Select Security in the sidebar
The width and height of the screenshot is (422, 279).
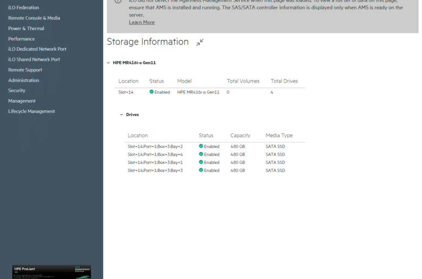[17, 90]
